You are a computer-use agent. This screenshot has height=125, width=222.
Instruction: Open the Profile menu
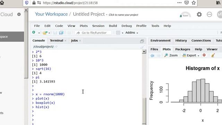pyautogui.click(x=141, y=26)
